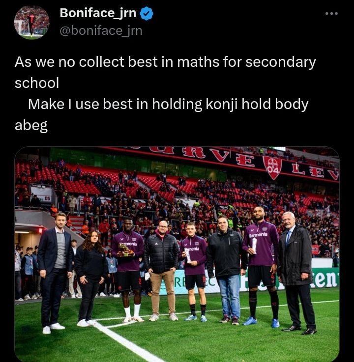Click the Barmenia logo on the right player's shirt
Viewport: 354px width, 362px height.
[258, 235]
